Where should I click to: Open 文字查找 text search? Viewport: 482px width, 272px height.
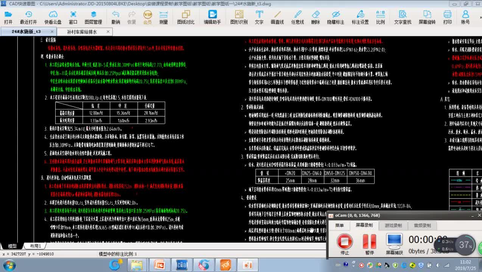(403, 17)
